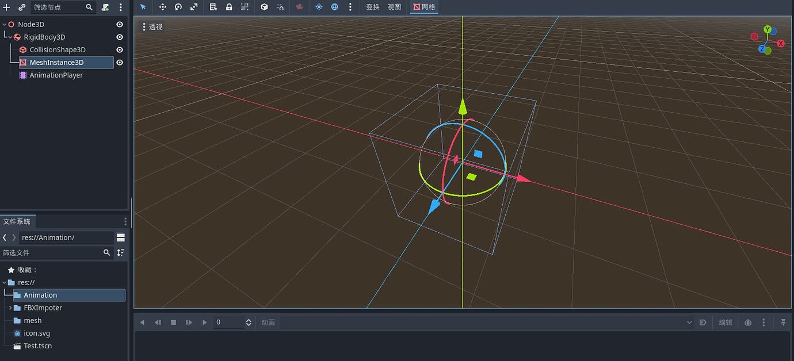Enable snapping with the magnet icon
The width and height of the screenshot is (794, 361).
pos(280,7)
